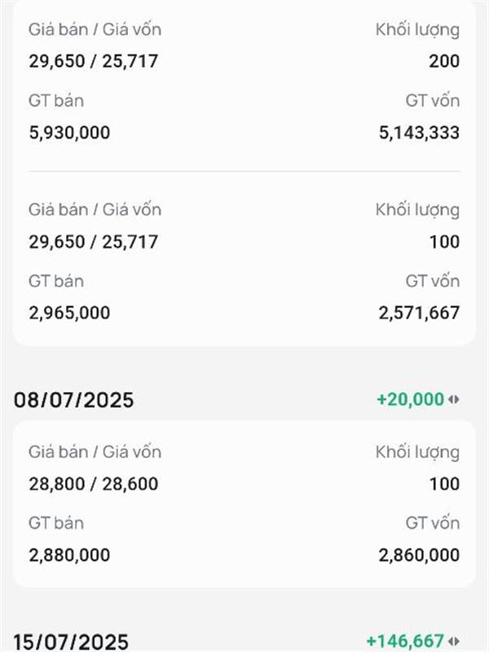The image size is (489, 652).
Task: Expand the 15/07/2025 profit details arrow icon
Action: click(454, 641)
